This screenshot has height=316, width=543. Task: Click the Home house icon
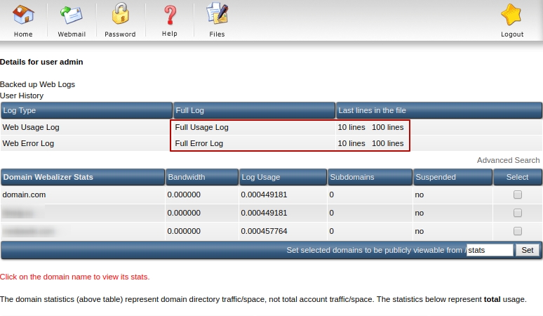[23, 15]
